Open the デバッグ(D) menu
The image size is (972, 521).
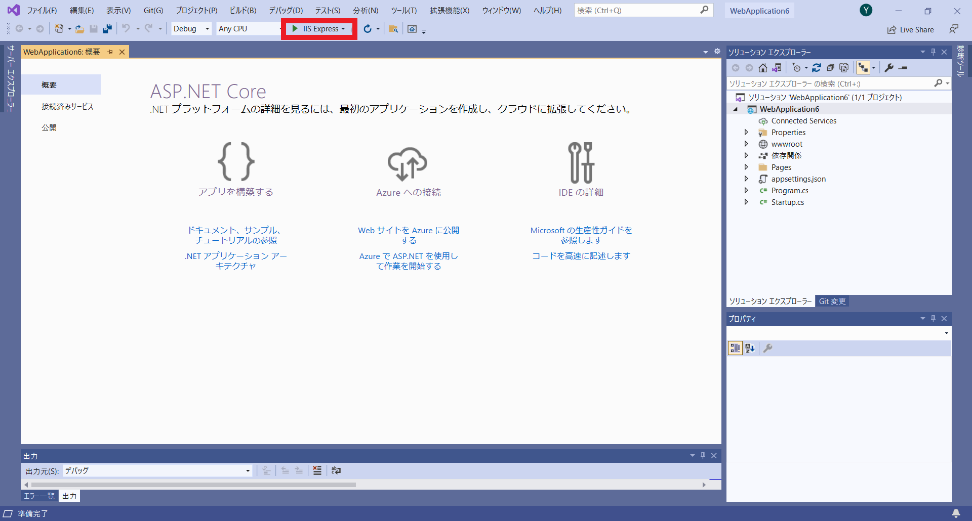(286, 10)
